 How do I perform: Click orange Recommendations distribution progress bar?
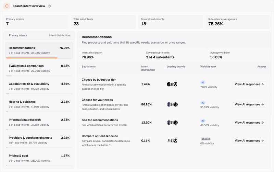tap(32, 58)
